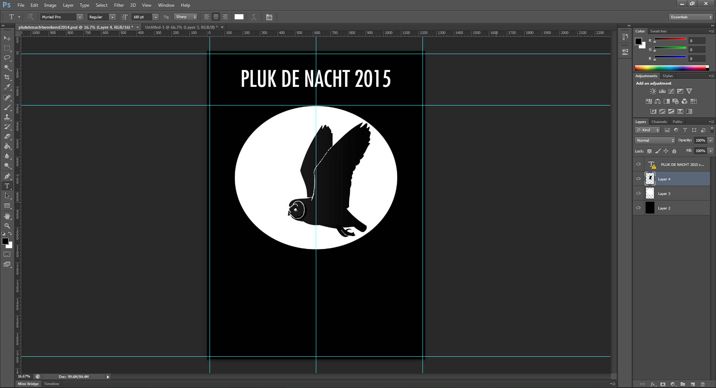716x388 pixels.
Task: Add a Levels adjustment
Action: click(x=662, y=91)
